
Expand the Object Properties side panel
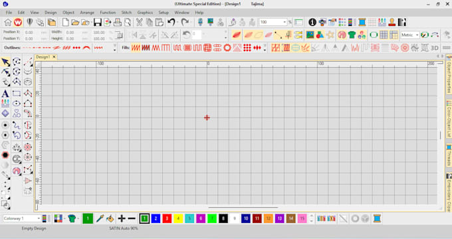click(449, 74)
